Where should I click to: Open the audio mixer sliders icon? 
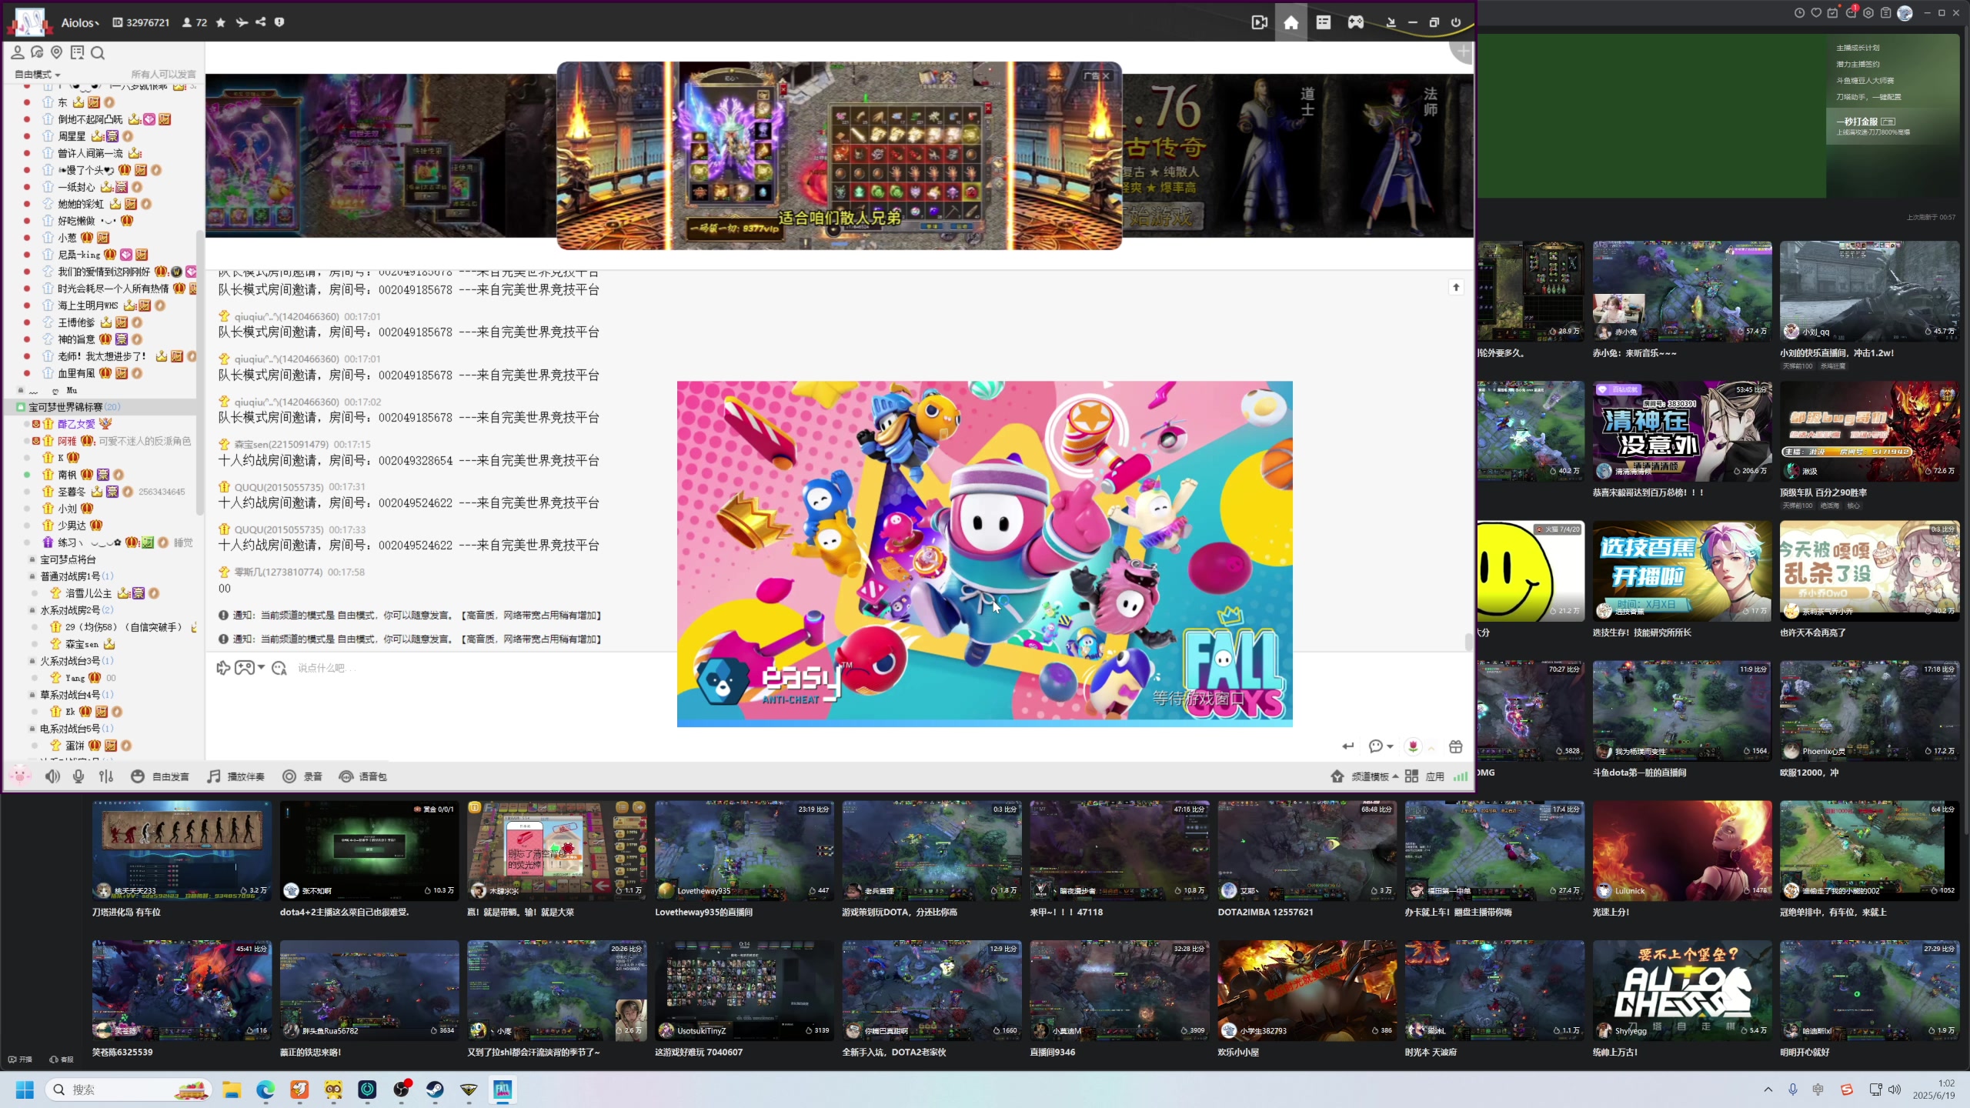click(x=106, y=776)
